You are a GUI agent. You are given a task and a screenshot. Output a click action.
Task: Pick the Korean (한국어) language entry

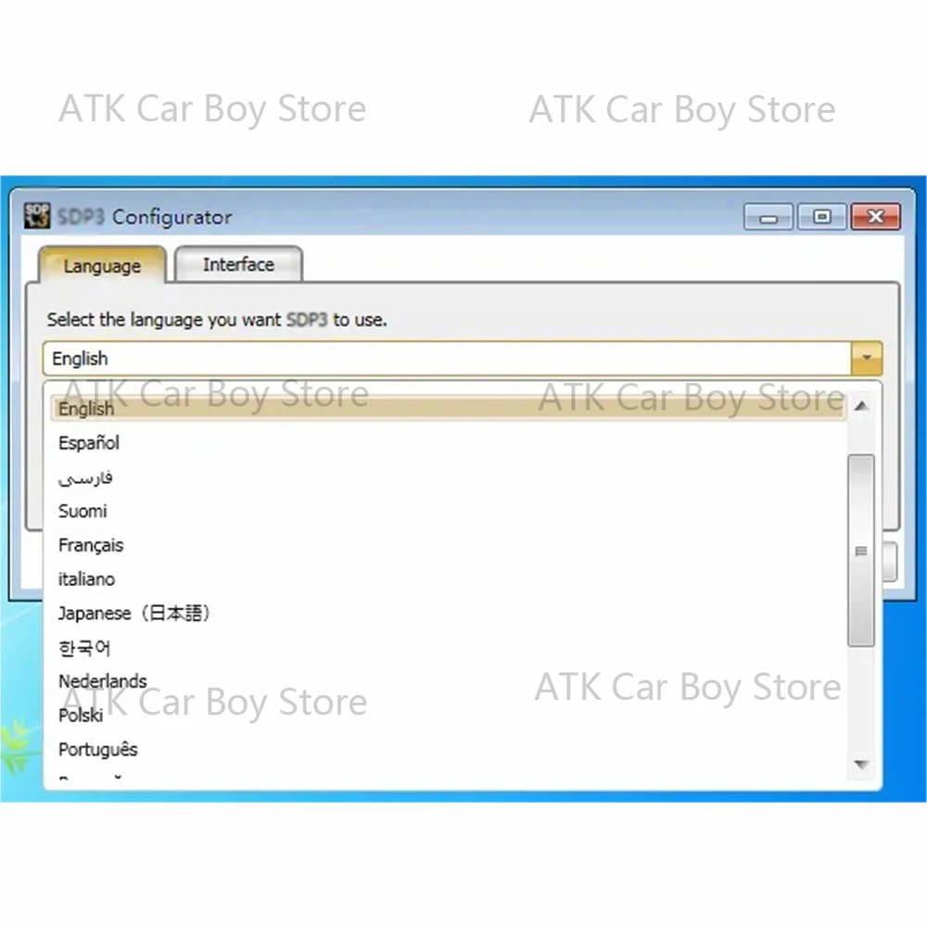tap(448, 648)
